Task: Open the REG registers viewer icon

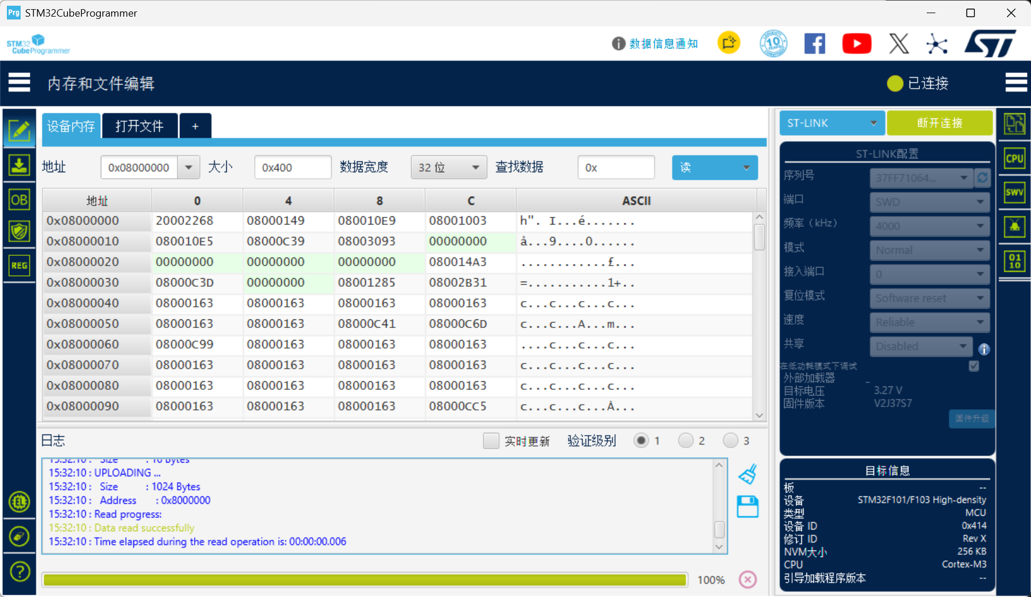Action: (19, 266)
